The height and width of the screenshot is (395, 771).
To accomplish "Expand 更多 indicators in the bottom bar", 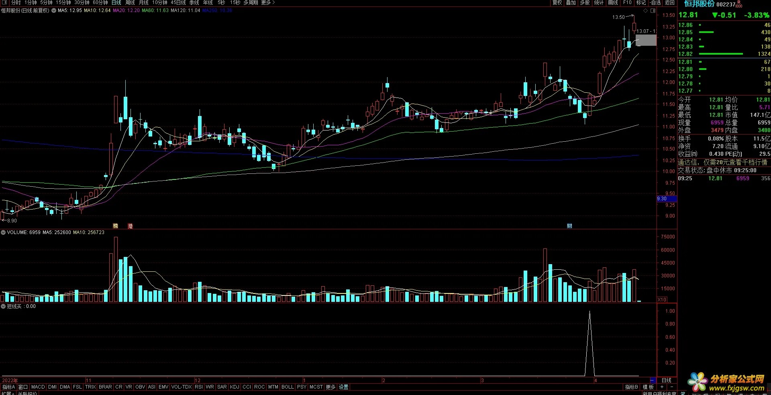I will pos(330,387).
